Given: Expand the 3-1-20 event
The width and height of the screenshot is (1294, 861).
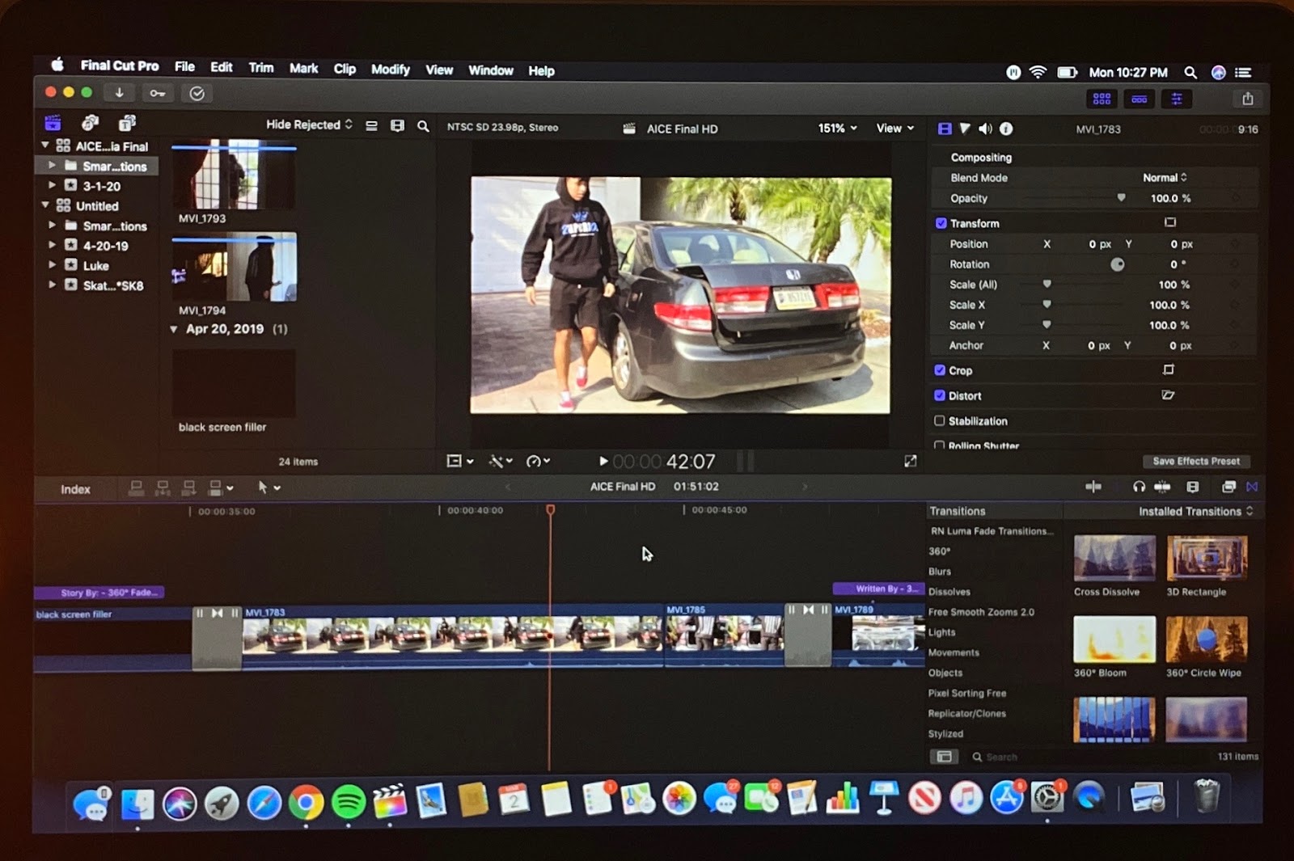Looking at the screenshot, I should point(53,185).
